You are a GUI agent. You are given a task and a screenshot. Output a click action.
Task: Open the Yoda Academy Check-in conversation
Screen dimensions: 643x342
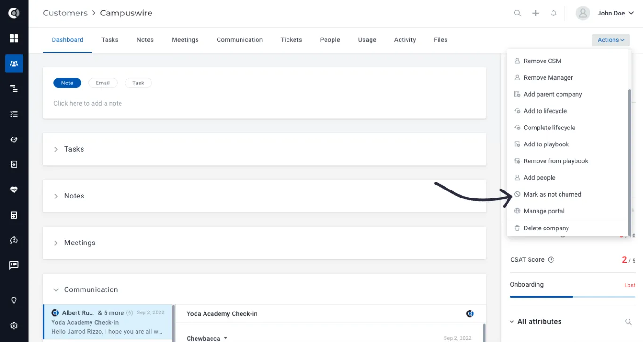[x=108, y=322]
